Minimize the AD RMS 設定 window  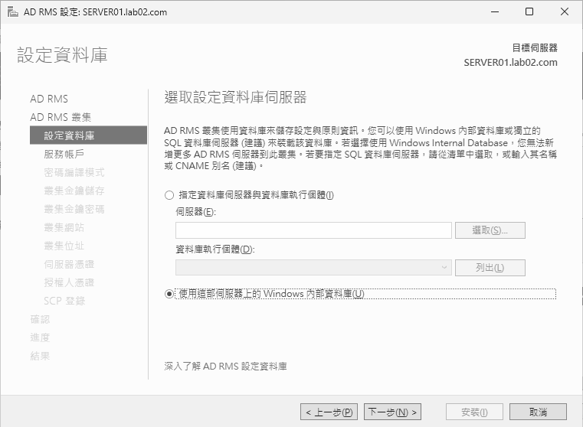coord(495,12)
